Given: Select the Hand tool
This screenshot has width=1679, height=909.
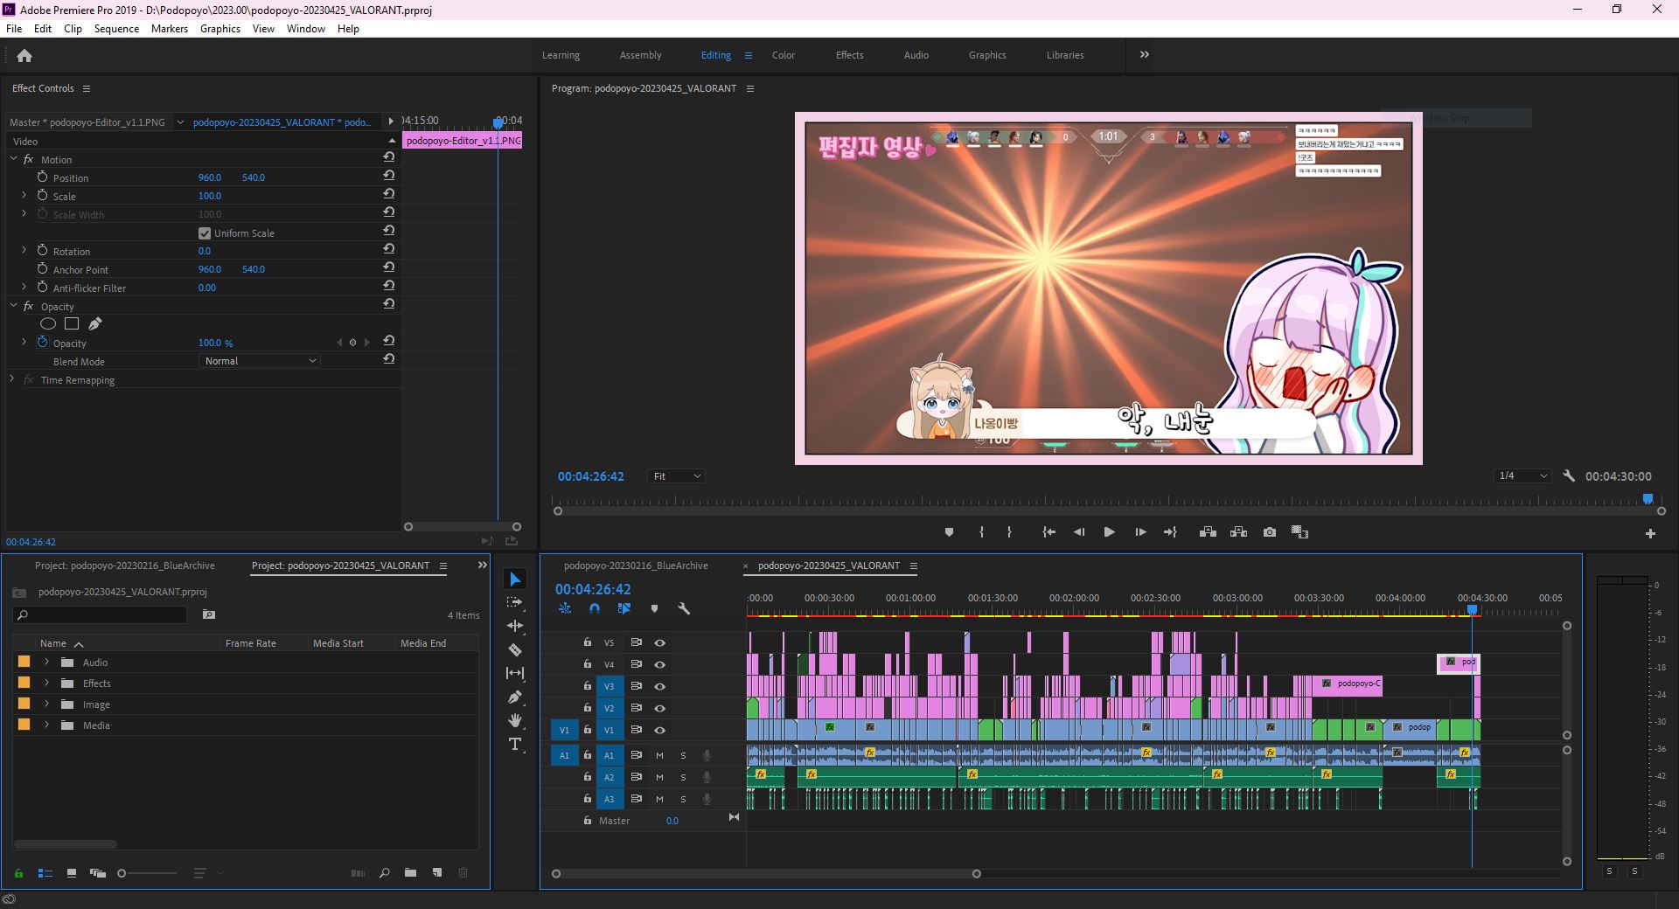Looking at the screenshot, I should point(515,720).
